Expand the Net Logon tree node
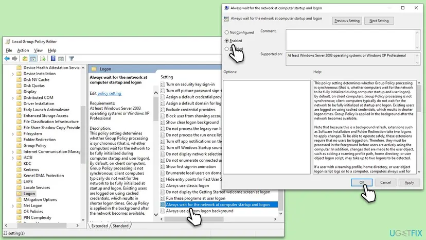The width and height of the screenshot is (426, 240). [12, 205]
